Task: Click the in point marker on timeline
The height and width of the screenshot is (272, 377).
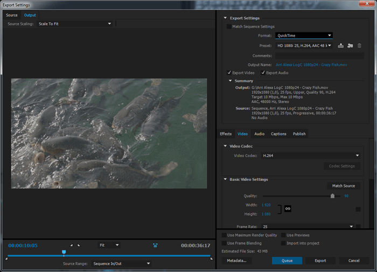Action: pos(6,259)
